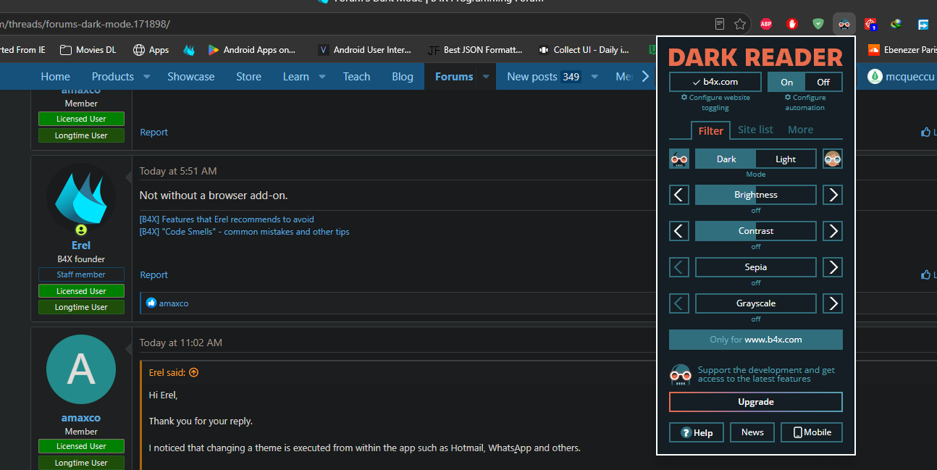The image size is (937, 470).
Task: Turn Dark Reader On
Action: pos(787,82)
